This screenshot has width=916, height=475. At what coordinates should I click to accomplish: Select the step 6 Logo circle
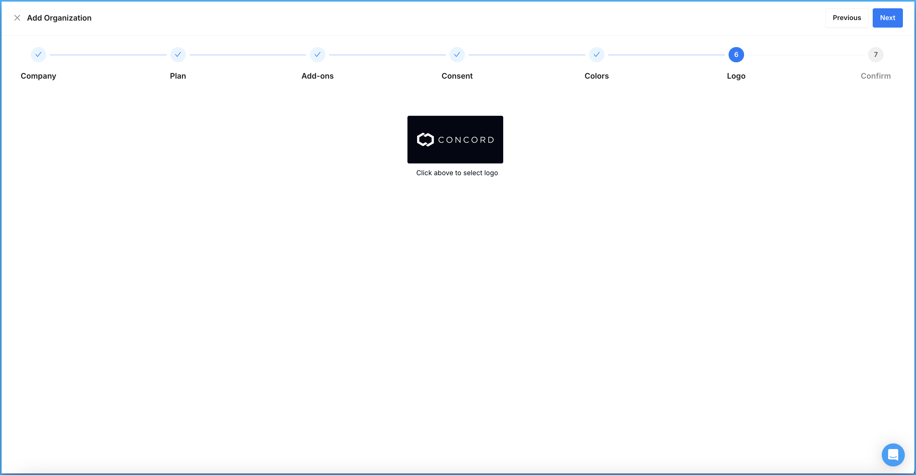point(736,55)
